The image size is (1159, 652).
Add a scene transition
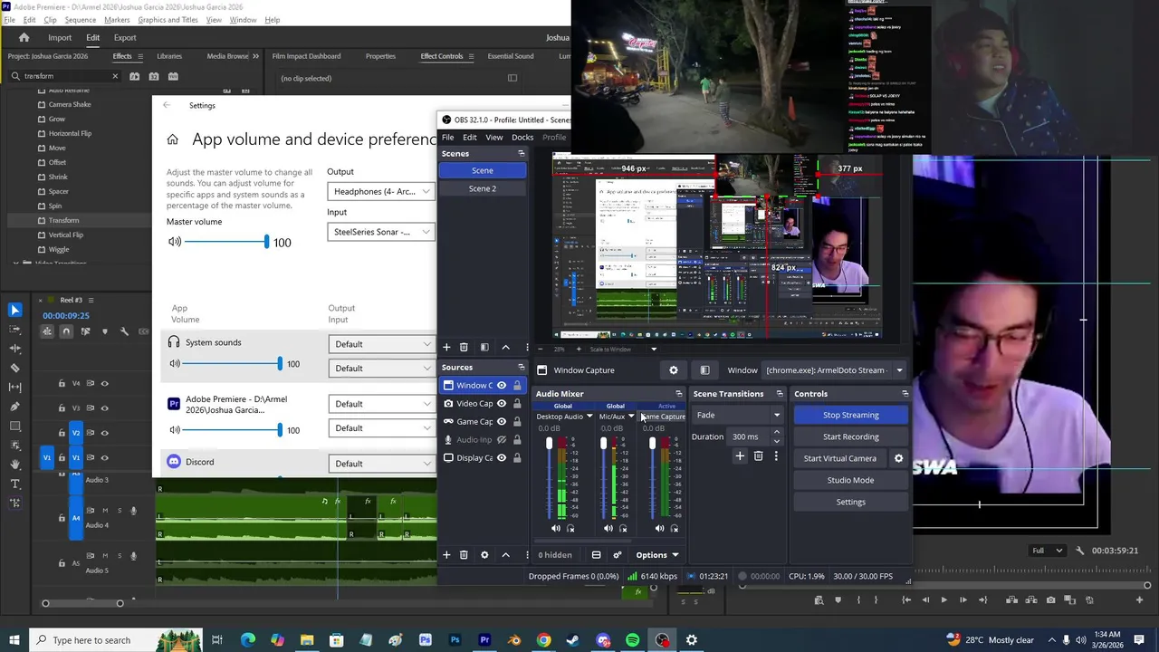(x=740, y=456)
